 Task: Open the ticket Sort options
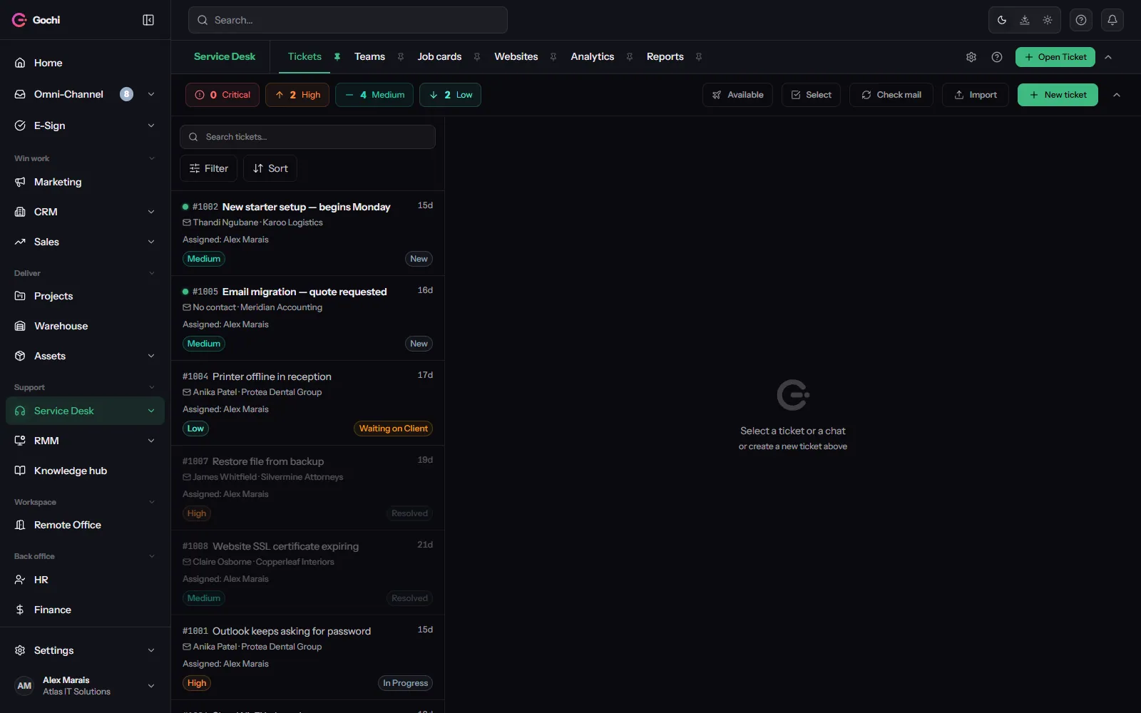(270, 168)
